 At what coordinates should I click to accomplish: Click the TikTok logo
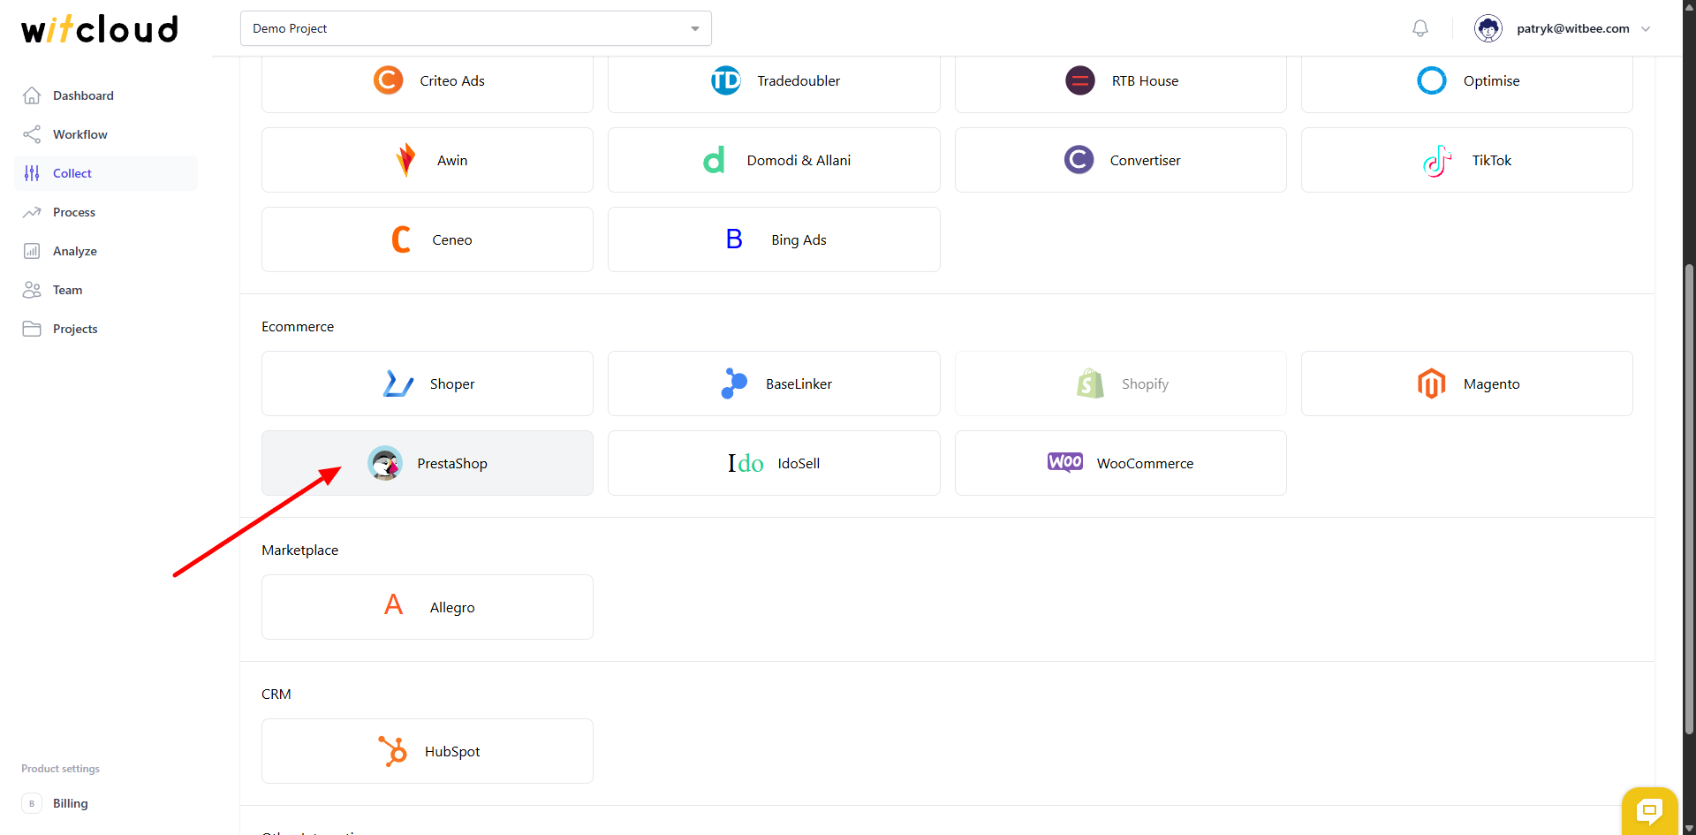pyautogui.click(x=1438, y=160)
